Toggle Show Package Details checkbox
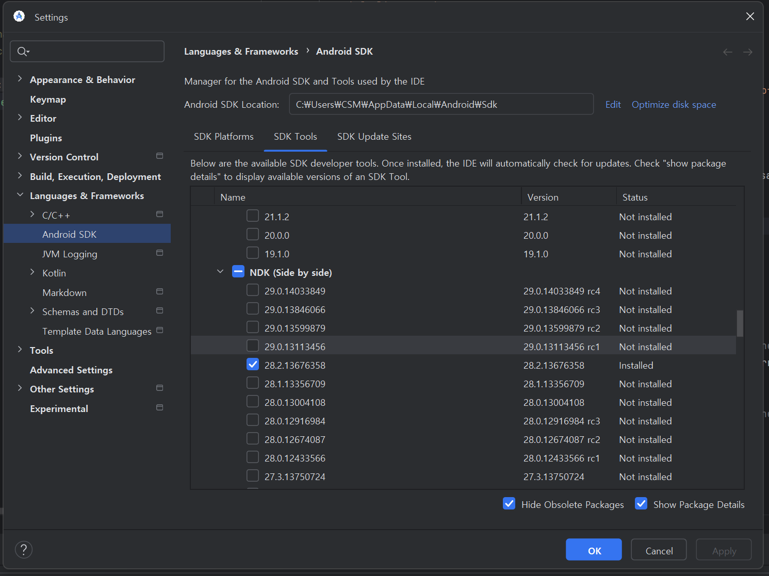769x576 pixels. point(641,503)
